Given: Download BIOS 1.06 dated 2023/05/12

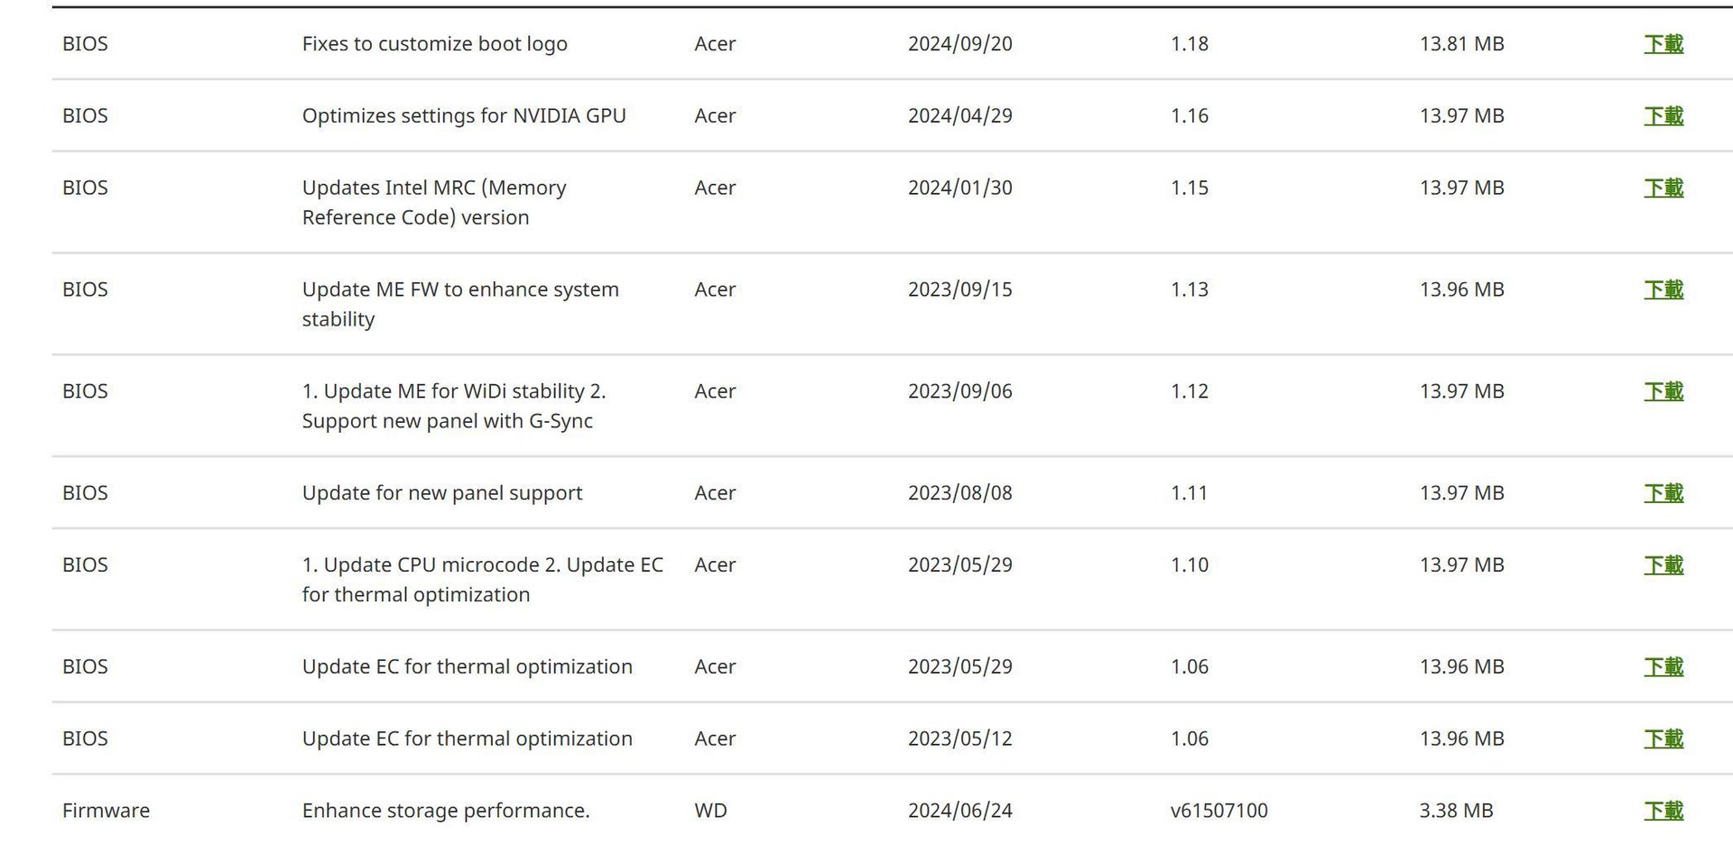Looking at the screenshot, I should coord(1663,740).
